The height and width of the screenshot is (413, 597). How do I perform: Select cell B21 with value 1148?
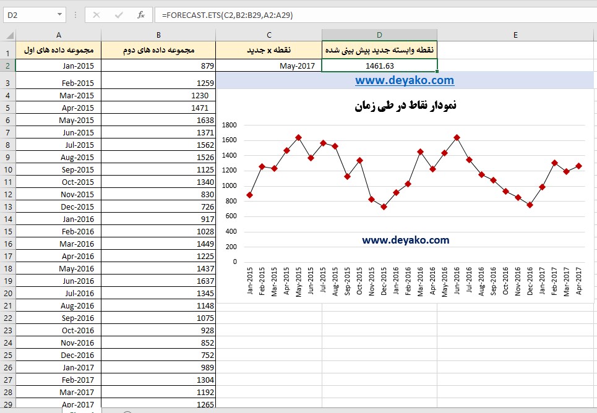pyautogui.click(x=158, y=305)
